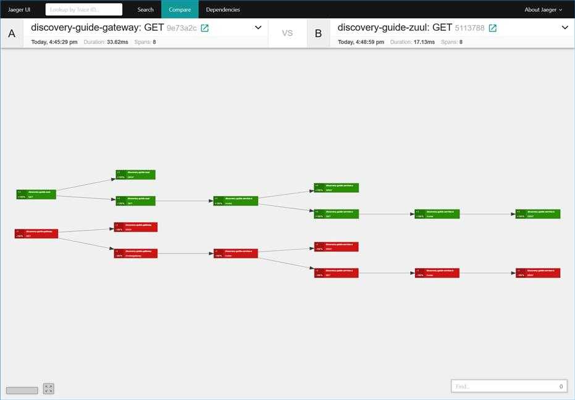
Task: Click the Jaeger UI logo link
Action: pos(19,9)
